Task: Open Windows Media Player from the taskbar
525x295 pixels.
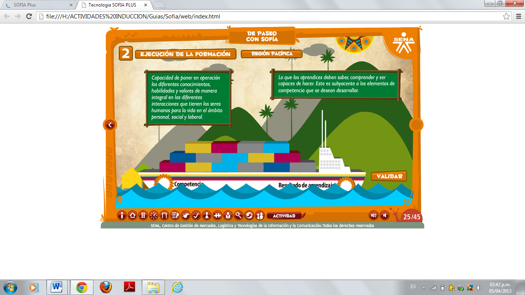Action: [x=33, y=287]
